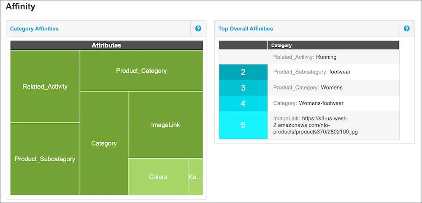
Task: Click rank 2 cell for footwear
Action: click(x=243, y=72)
